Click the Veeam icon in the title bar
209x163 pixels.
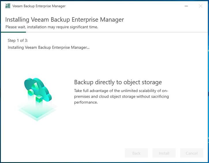point(8,6)
